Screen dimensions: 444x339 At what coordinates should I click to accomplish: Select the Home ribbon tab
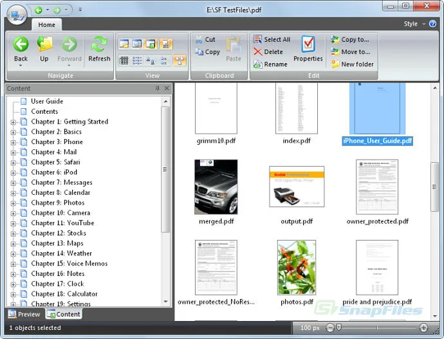click(47, 25)
